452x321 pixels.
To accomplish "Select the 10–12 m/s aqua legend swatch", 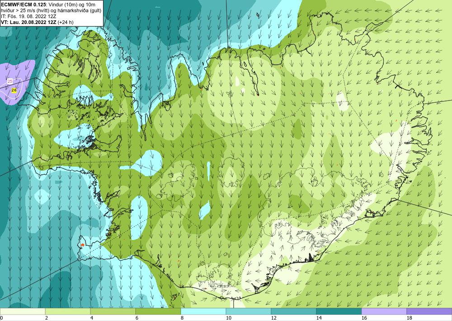I will click(x=249, y=311).
